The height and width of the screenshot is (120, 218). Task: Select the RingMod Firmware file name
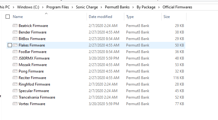tap(34, 84)
